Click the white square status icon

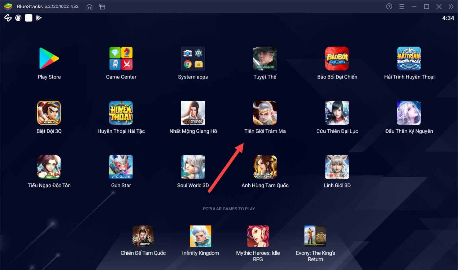click(28, 18)
